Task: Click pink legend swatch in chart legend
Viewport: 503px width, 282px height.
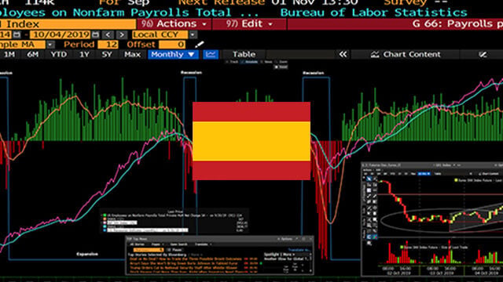Action: [x=105, y=222]
